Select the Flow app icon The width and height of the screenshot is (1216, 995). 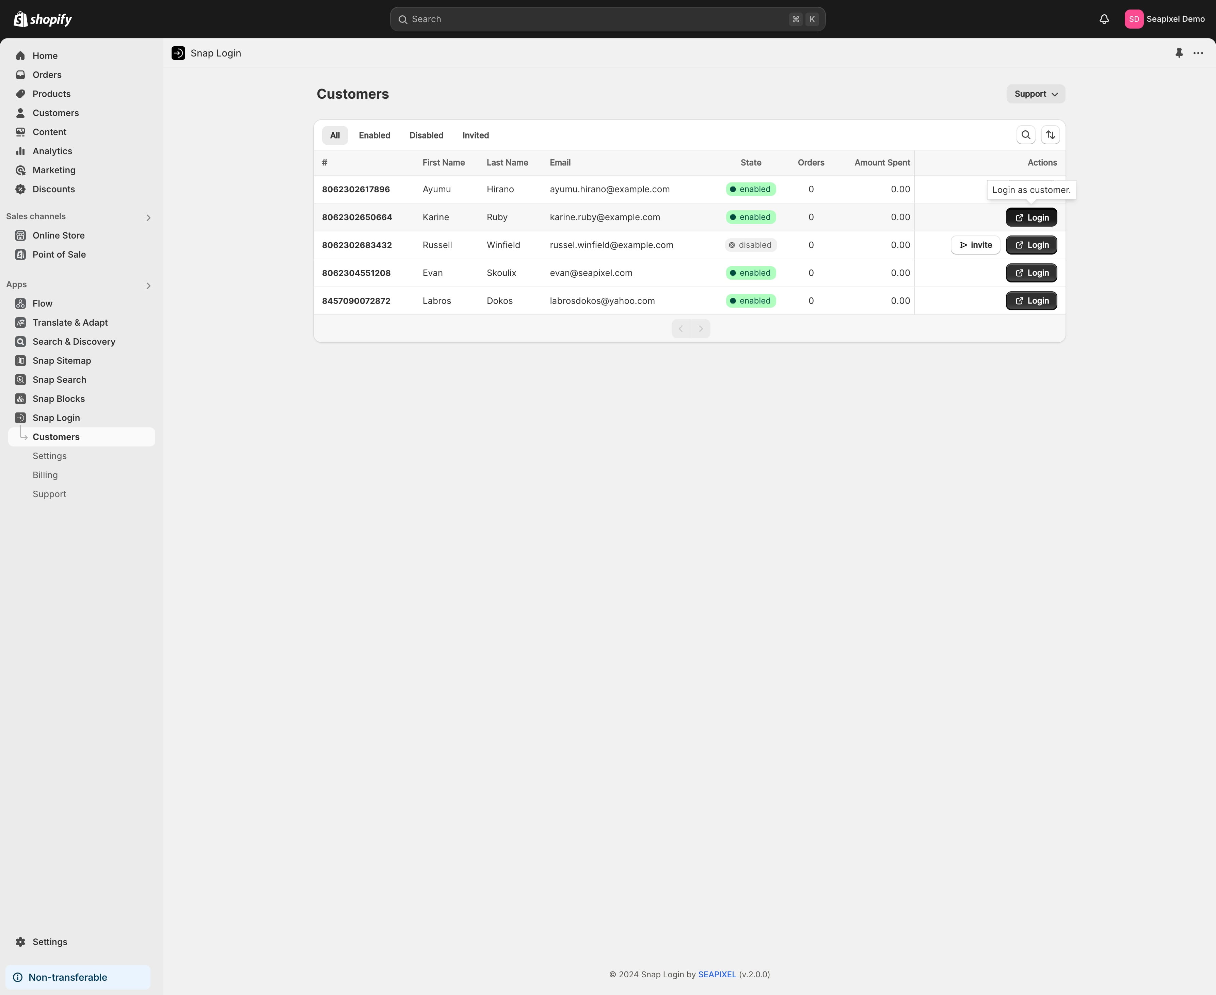pos(21,303)
